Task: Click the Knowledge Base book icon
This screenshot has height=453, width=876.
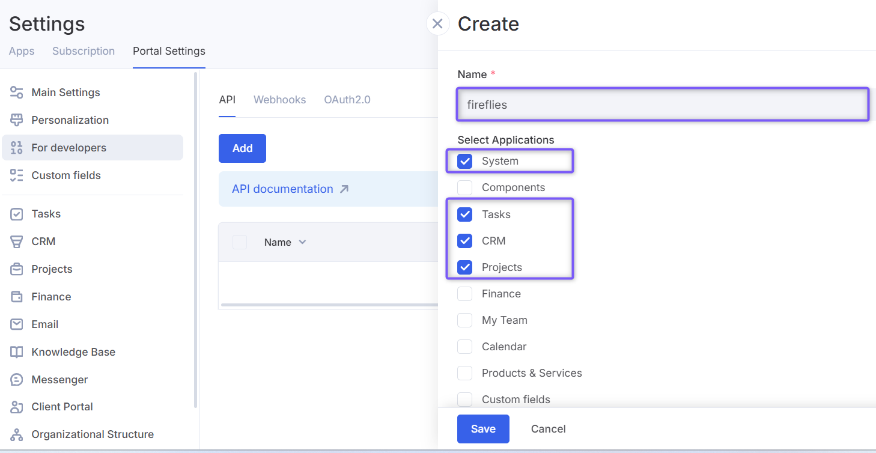Action: click(17, 352)
